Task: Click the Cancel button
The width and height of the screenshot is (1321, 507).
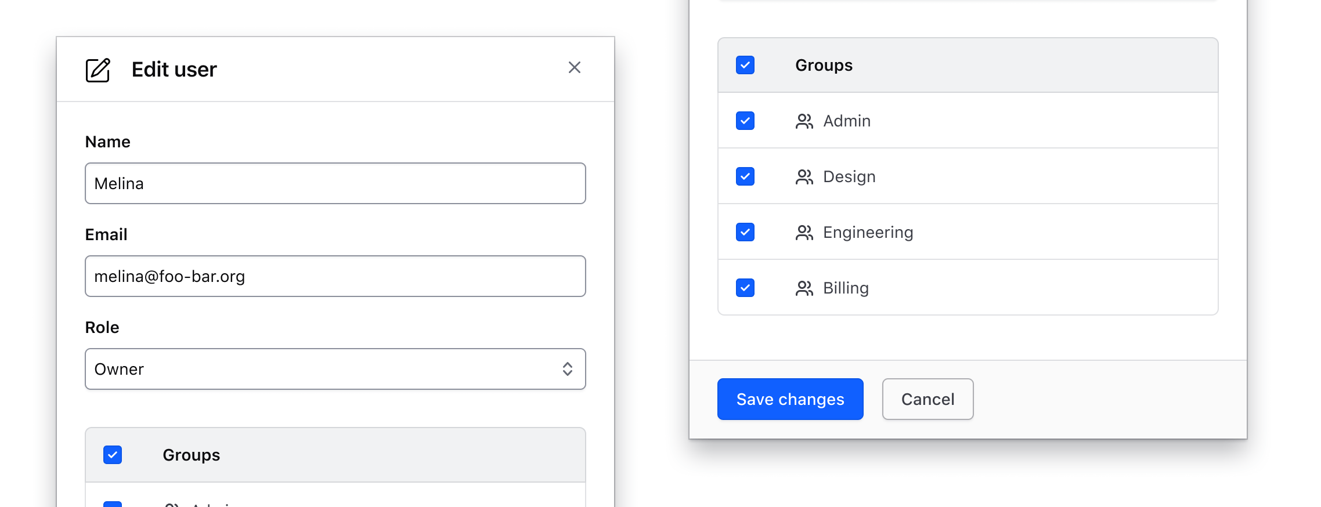Action: click(x=927, y=399)
